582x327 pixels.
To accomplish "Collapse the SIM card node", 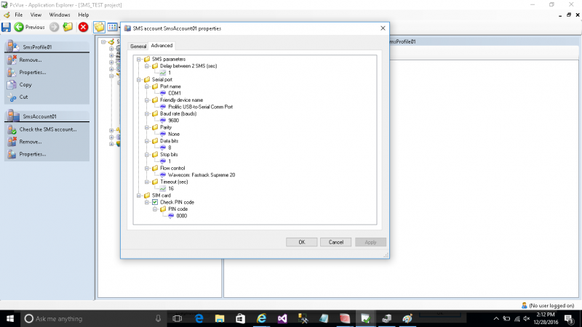I will pyautogui.click(x=139, y=195).
